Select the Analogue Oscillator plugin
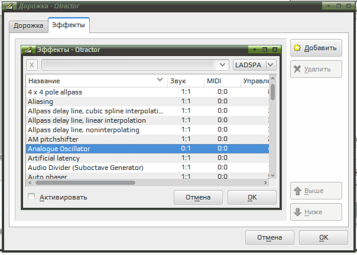The image size is (357, 255). (147, 149)
